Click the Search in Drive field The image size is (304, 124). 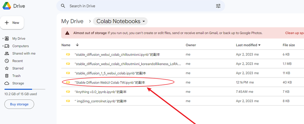click(141, 6)
